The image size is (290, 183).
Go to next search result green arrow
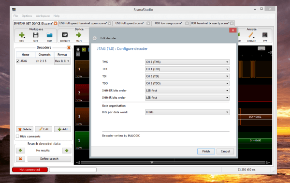coord(66,151)
